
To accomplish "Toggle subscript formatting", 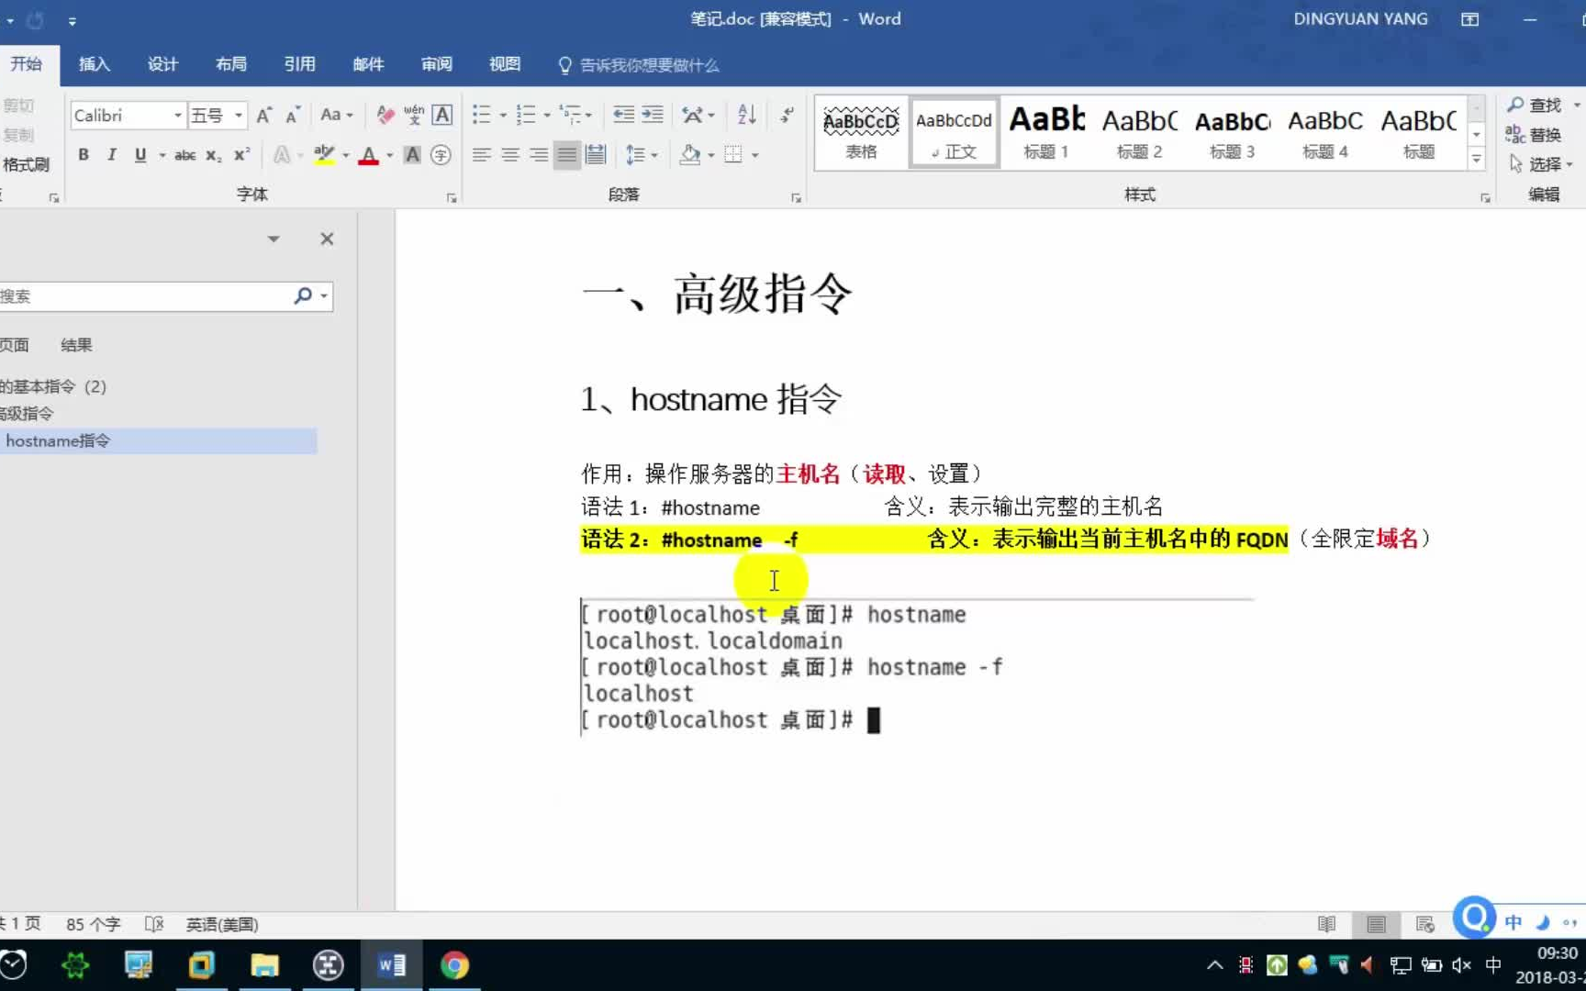I will click(212, 156).
